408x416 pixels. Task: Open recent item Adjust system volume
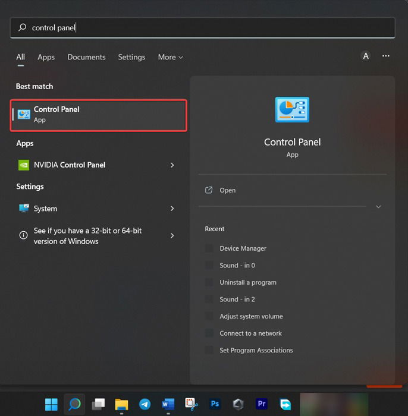pos(251,316)
